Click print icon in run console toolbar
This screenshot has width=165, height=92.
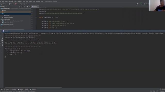[x=2, y=43]
